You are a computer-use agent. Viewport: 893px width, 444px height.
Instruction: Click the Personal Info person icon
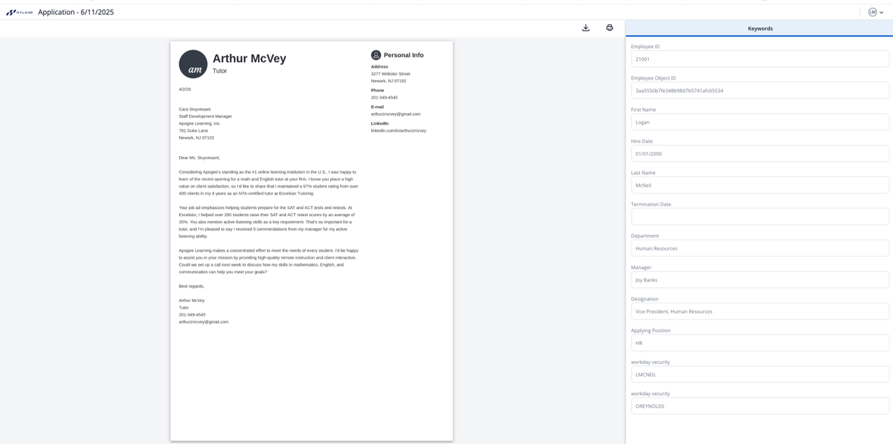click(x=376, y=55)
